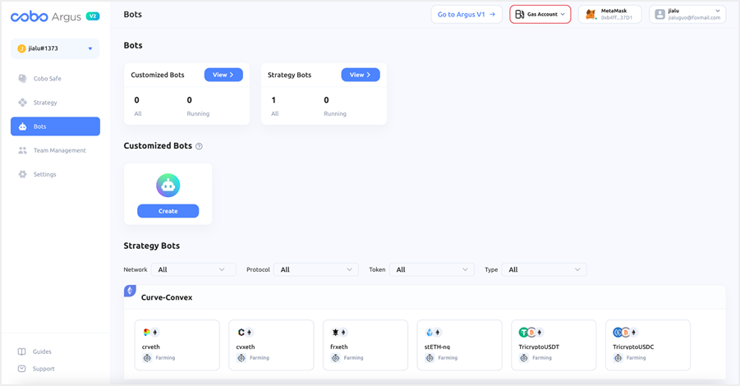The width and height of the screenshot is (740, 386).
Task: Open the Token filter dropdown
Action: point(431,269)
